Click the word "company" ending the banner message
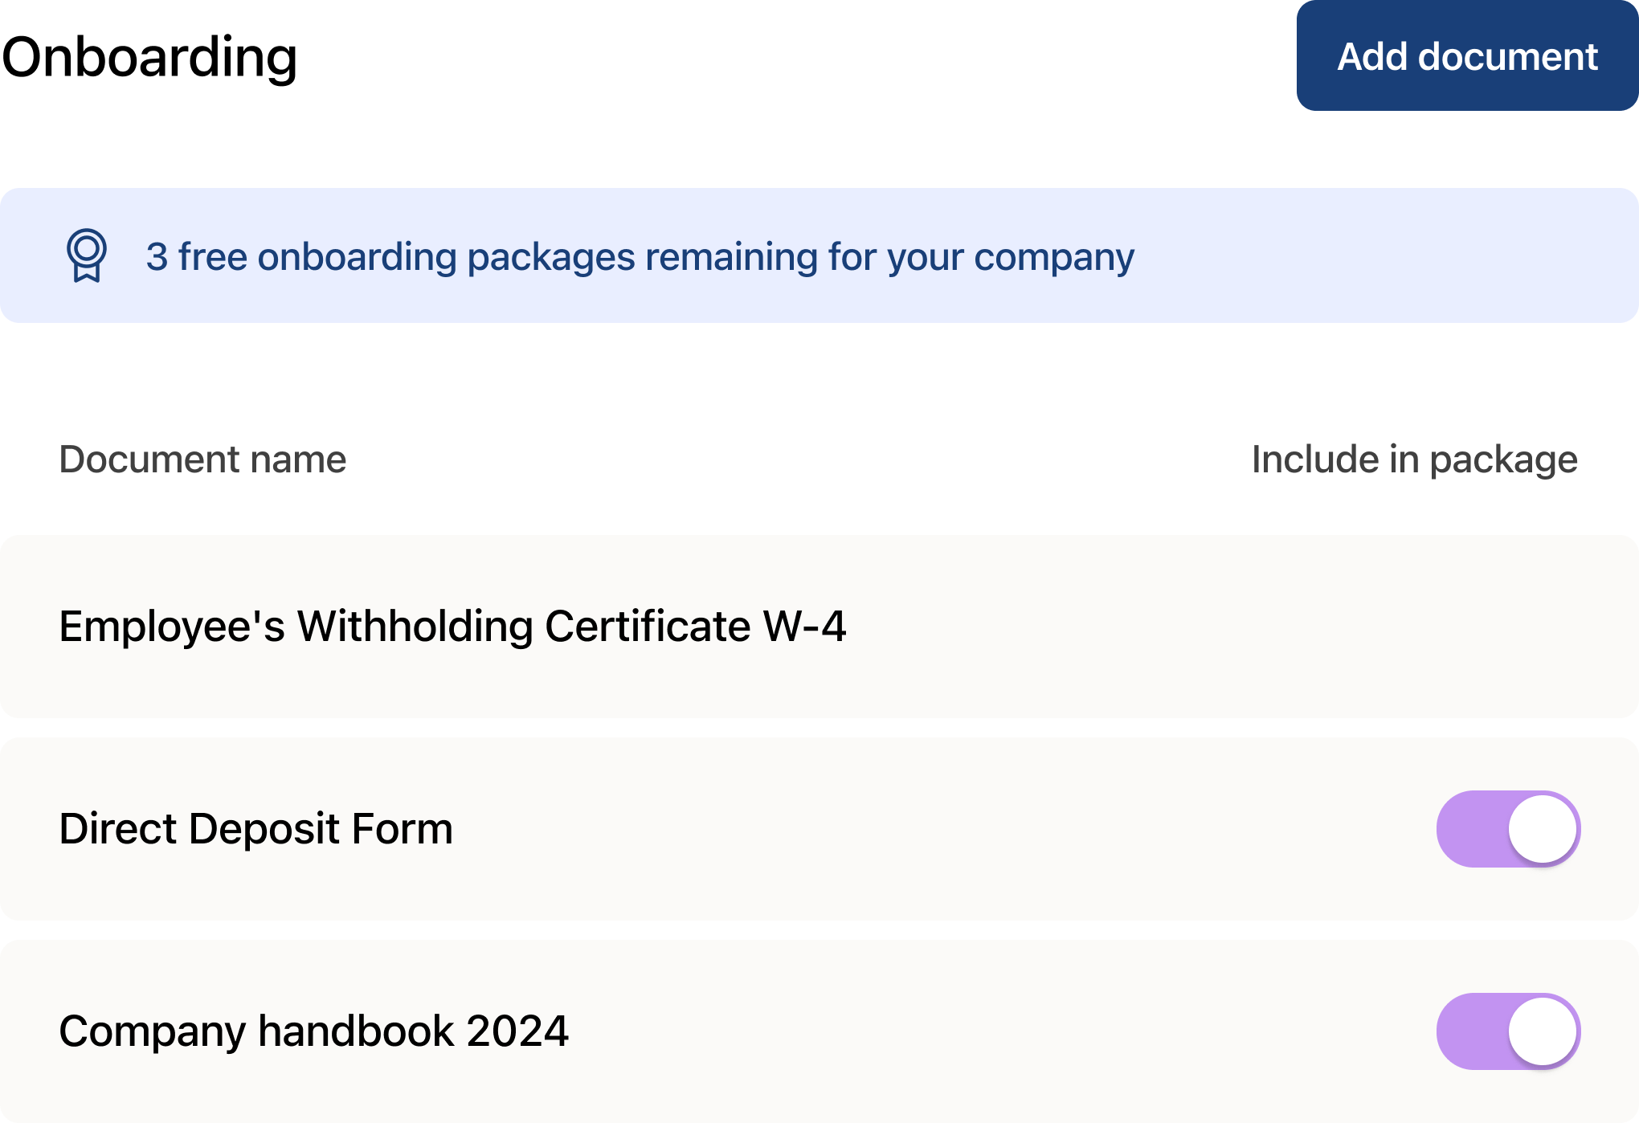Viewport: 1639px width, 1123px height. coord(1054,257)
